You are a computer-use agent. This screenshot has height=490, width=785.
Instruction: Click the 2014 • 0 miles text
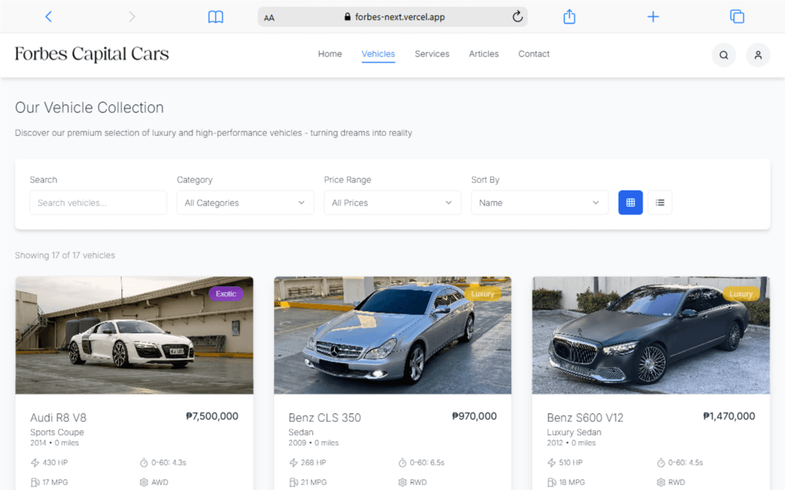tap(55, 443)
